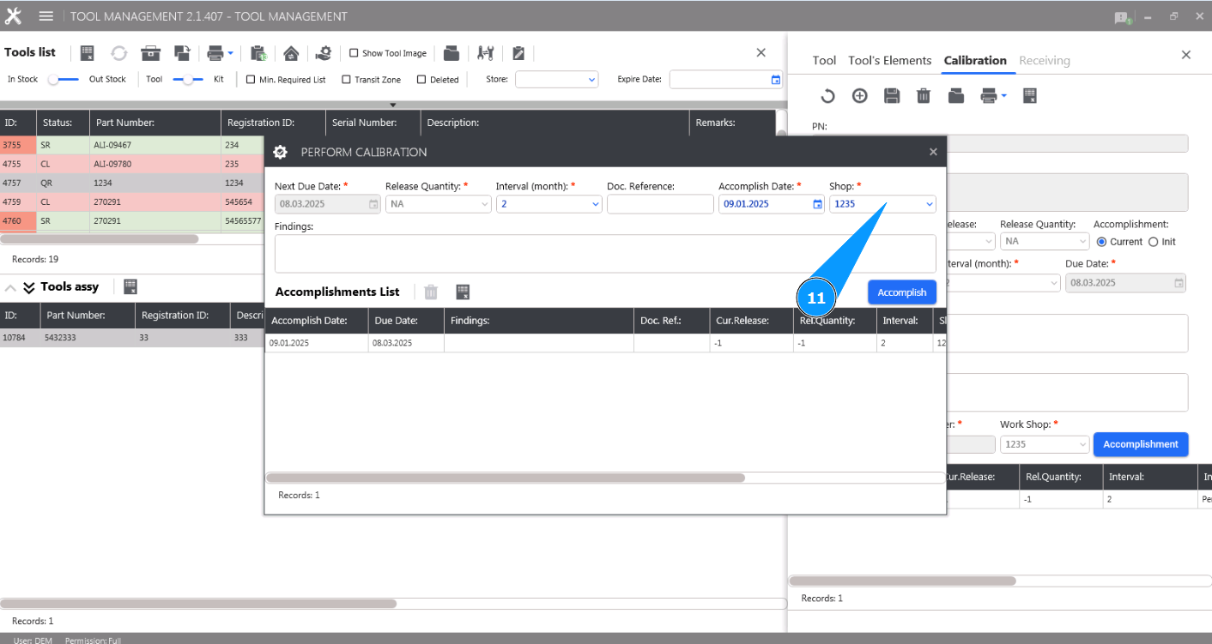Open print options arrow in Calibration panel
Screen dimensions: 1212x644
click(x=1003, y=96)
